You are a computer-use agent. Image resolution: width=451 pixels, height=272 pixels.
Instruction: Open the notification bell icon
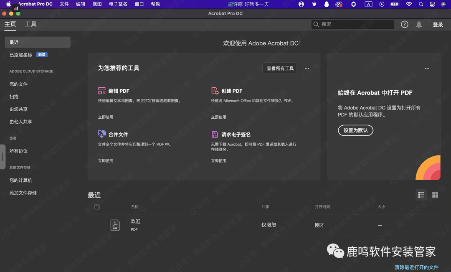pos(419,24)
